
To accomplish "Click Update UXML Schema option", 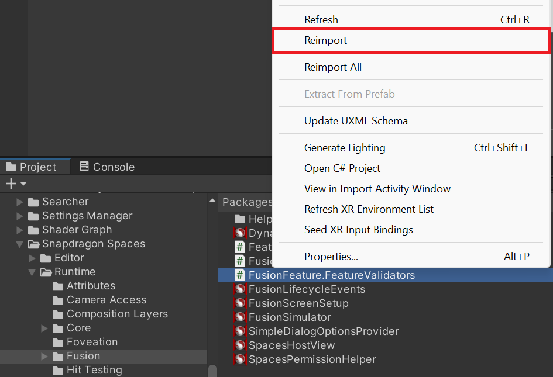I will (x=411, y=121).
